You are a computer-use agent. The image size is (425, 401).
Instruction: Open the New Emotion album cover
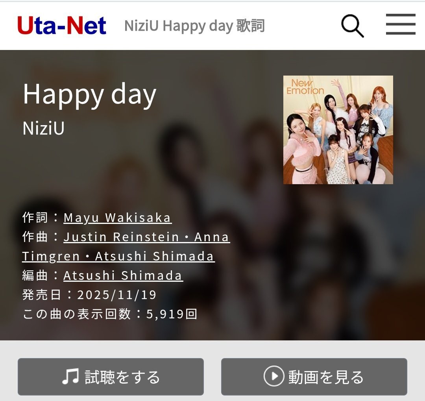338,130
